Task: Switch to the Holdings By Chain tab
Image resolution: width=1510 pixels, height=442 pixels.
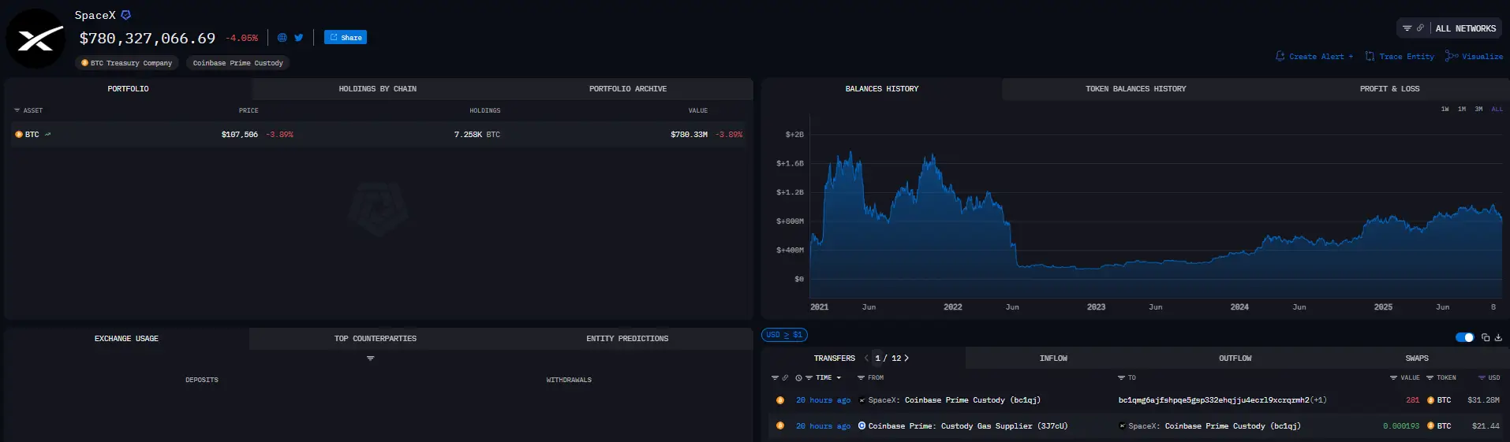Action: 378,89
